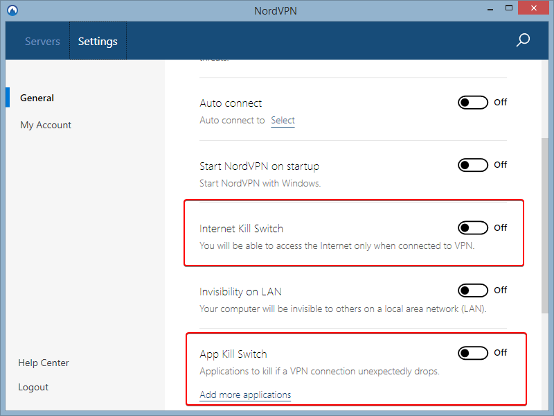Click Add more applications link
This screenshot has height=416, width=554.
pos(245,395)
